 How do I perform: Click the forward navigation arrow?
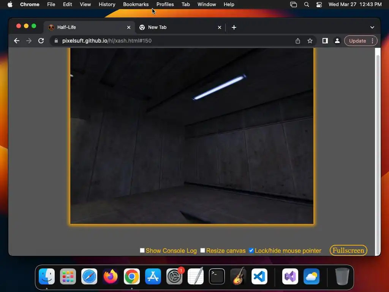coord(29,41)
